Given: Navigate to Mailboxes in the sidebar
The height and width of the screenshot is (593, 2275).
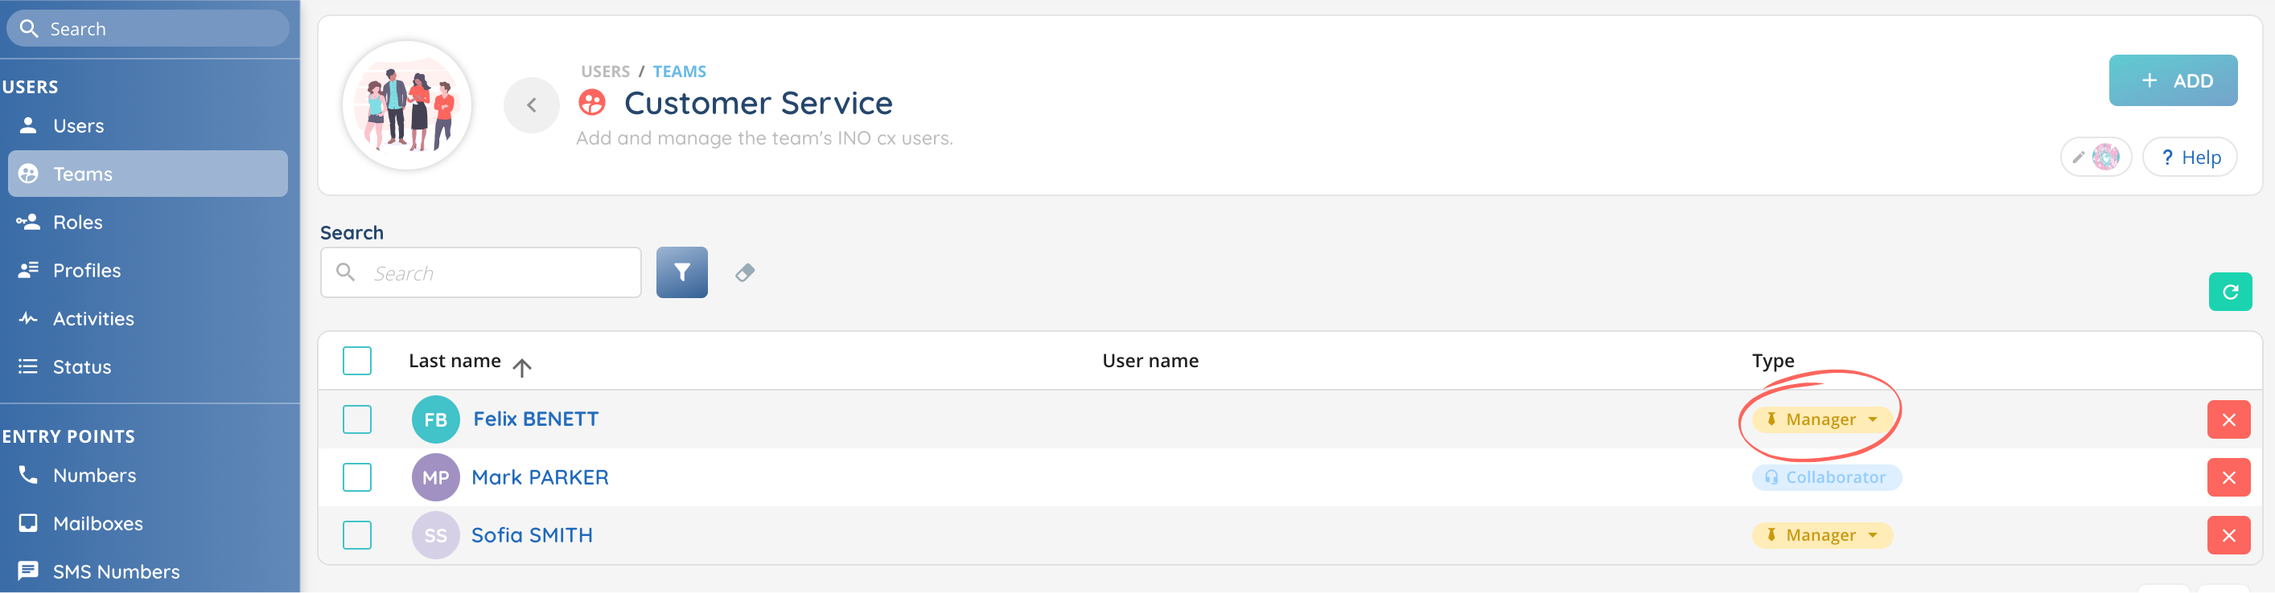Looking at the screenshot, I should point(97,523).
